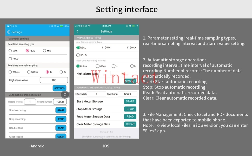Tap iOS status bar alarm clock icon
The image size is (252, 156).
click(x=130, y=26)
